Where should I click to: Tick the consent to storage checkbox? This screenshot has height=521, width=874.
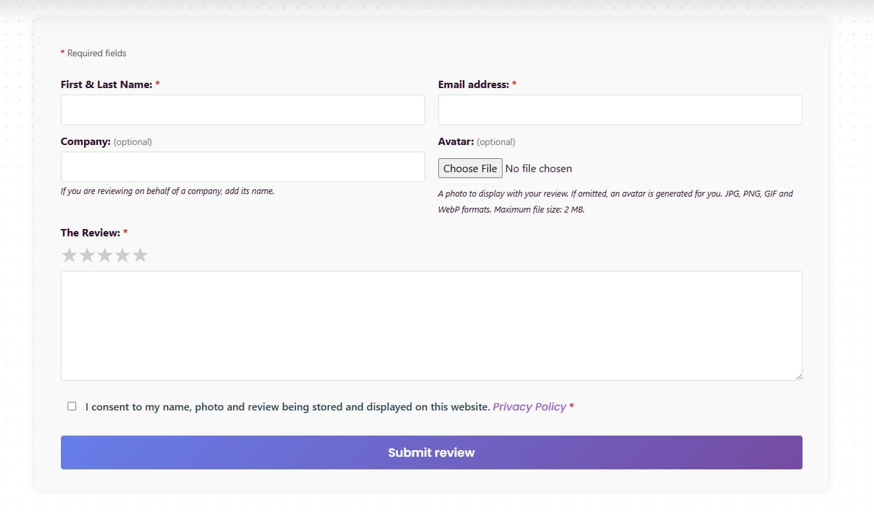tap(72, 406)
